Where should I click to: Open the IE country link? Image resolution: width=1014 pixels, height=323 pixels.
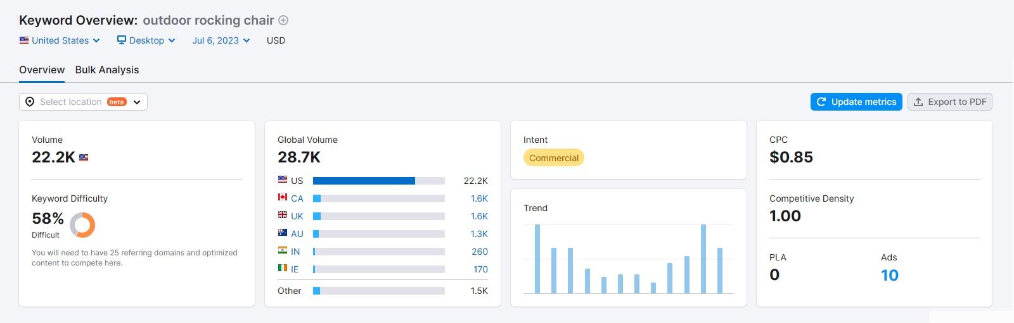[295, 269]
